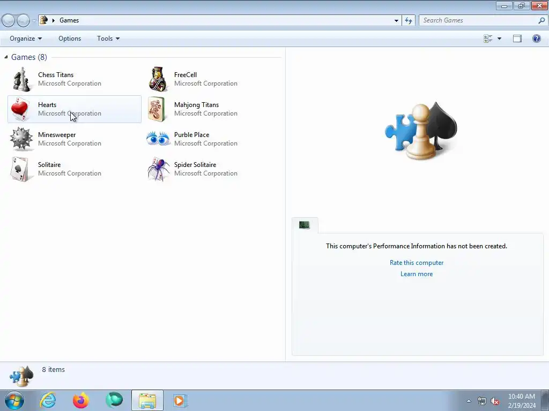The width and height of the screenshot is (549, 411).
Task: Select the FreeCell name text
Action: 185,75
